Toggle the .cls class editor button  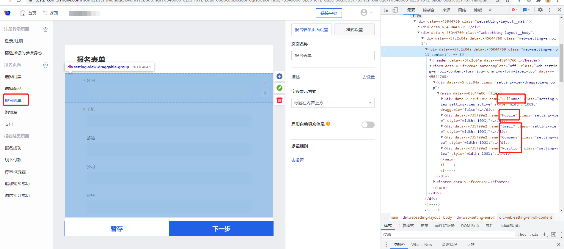click(535, 234)
